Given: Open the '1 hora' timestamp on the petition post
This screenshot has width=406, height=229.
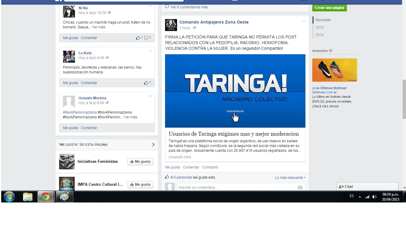Looking at the screenshot, I should 184,28.
